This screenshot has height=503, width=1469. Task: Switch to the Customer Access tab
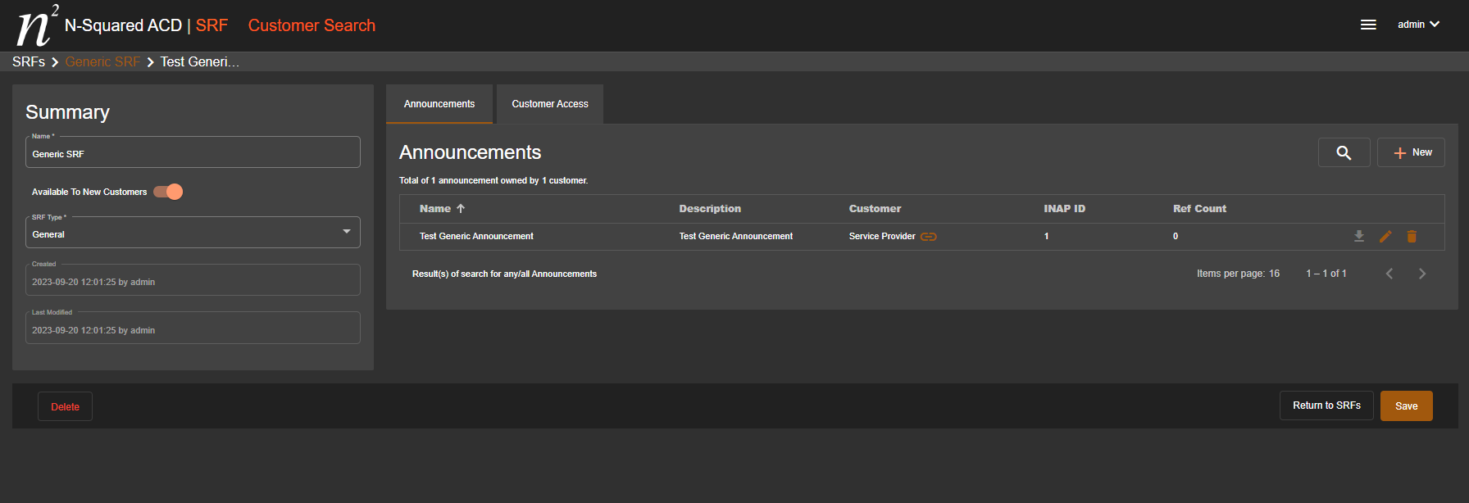pyautogui.click(x=550, y=104)
